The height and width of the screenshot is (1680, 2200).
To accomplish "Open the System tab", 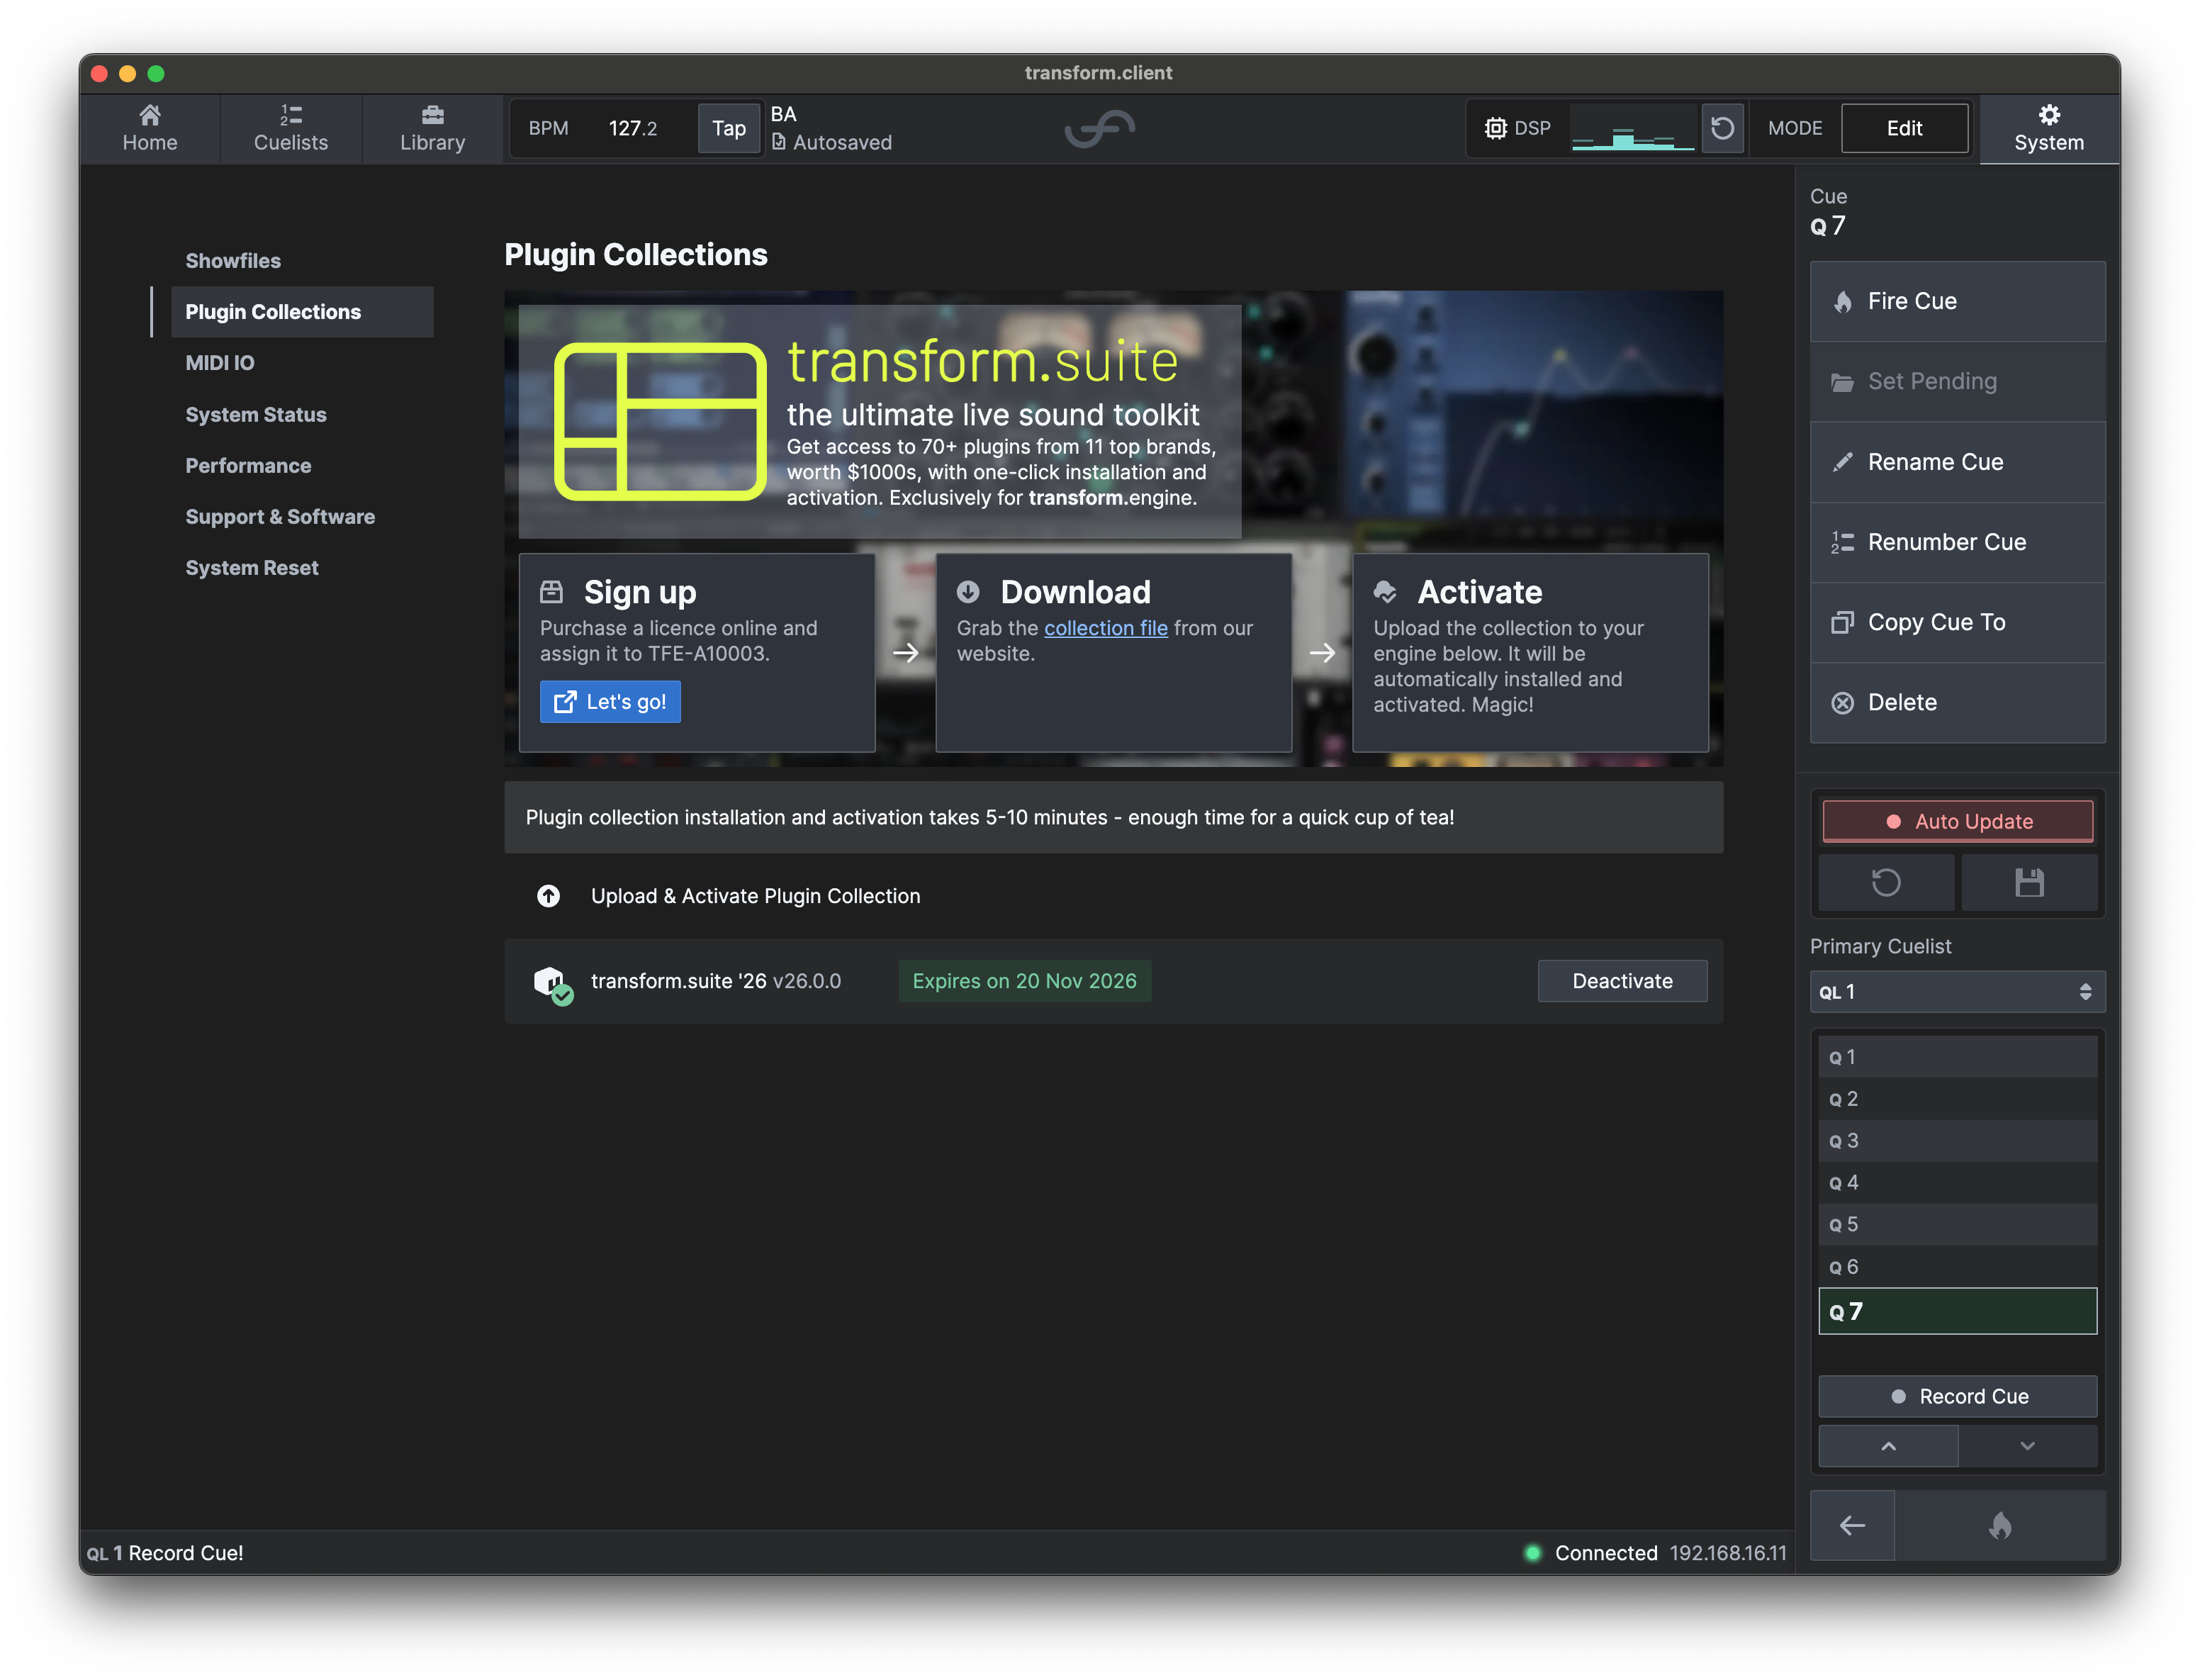I will tap(2049, 128).
